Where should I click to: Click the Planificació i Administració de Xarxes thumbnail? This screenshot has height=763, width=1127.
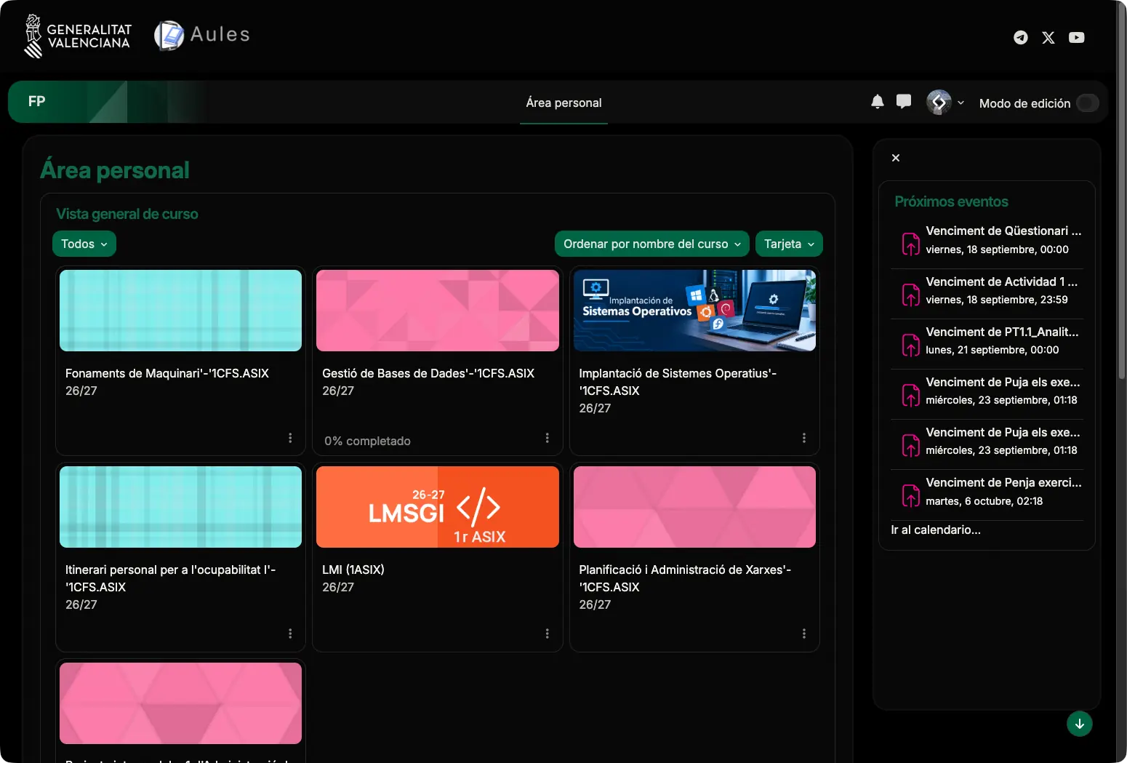tap(694, 507)
